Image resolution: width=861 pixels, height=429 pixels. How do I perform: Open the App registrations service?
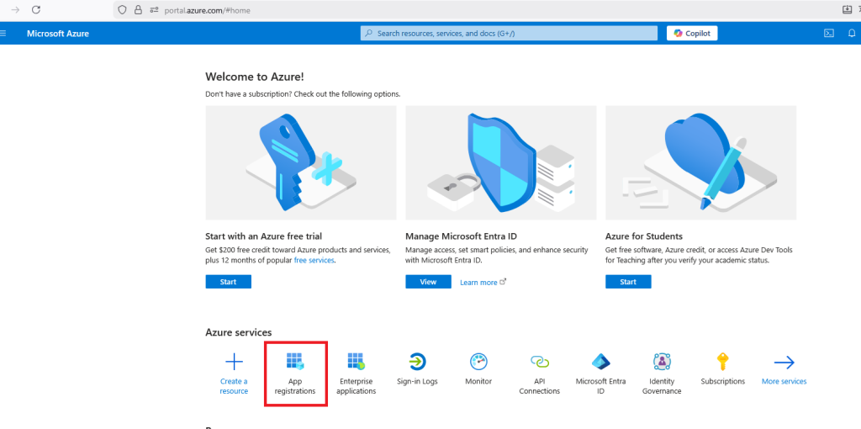[294, 363]
